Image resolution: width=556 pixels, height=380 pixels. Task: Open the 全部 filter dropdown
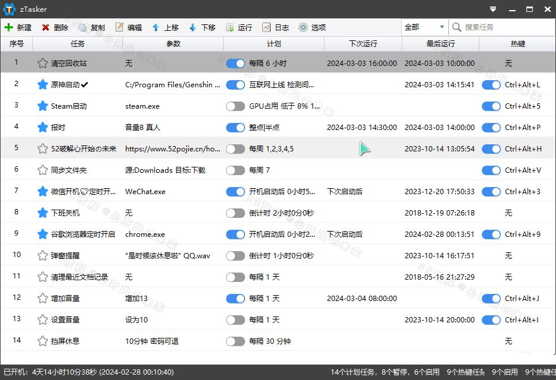tap(423, 27)
